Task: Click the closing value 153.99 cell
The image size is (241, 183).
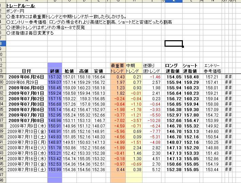Action: (55, 169)
